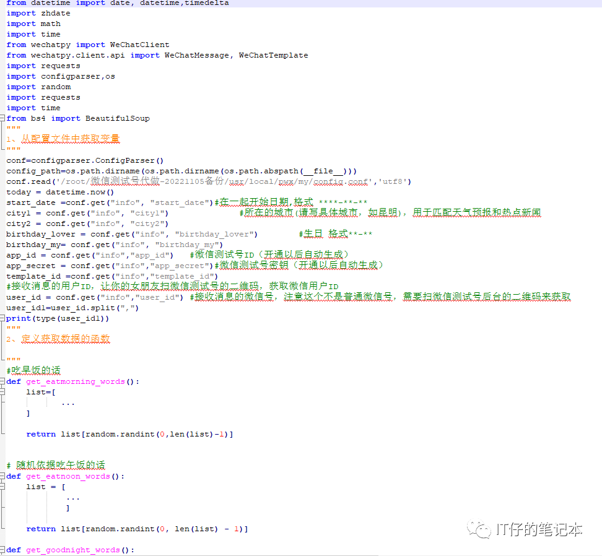This screenshot has width=602, height=556.
Task: Click the 'city1 = conf.get' assignment
Action: point(87,213)
